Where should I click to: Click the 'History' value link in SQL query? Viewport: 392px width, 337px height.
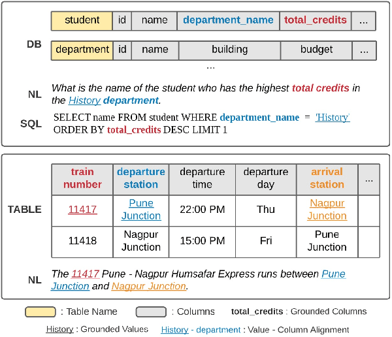332,118
